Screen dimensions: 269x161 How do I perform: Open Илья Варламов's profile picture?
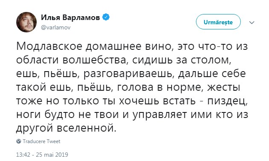[x=26, y=22]
